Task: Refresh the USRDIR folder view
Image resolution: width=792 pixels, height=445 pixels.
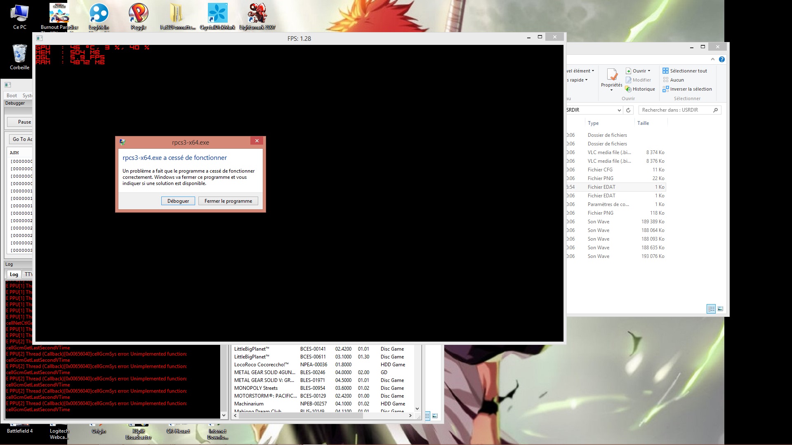Action: [x=628, y=110]
